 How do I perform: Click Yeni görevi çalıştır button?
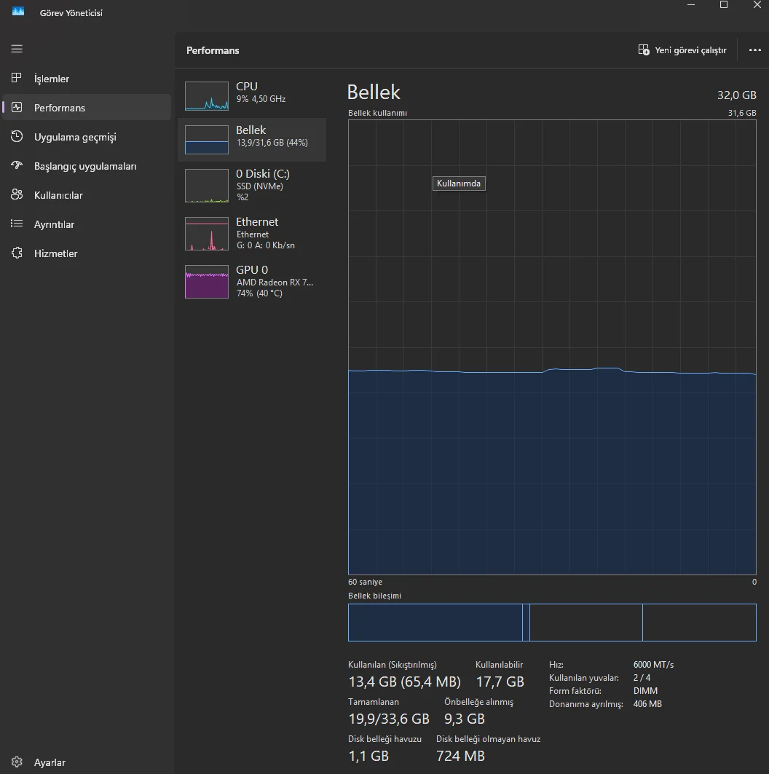682,50
